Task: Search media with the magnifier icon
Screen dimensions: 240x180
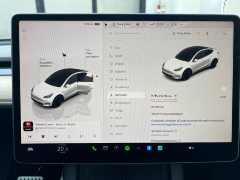Action: (x=95, y=136)
